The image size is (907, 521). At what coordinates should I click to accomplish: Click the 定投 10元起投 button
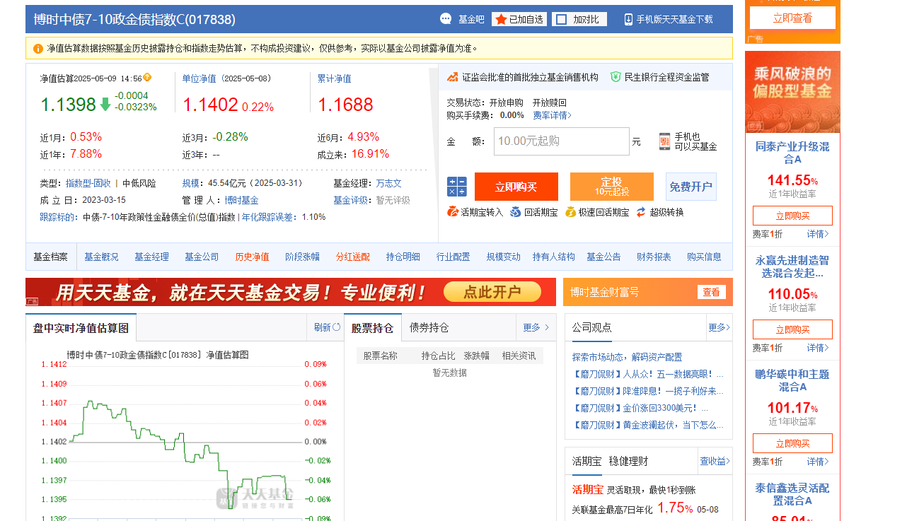[612, 187]
